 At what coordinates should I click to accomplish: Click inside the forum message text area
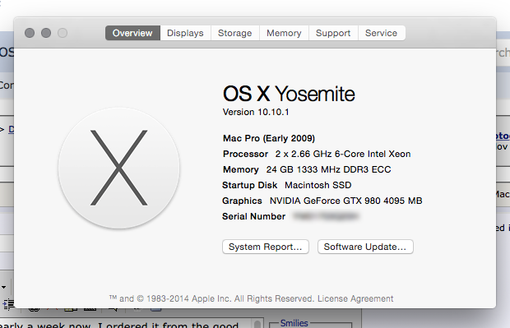(x=123, y=325)
